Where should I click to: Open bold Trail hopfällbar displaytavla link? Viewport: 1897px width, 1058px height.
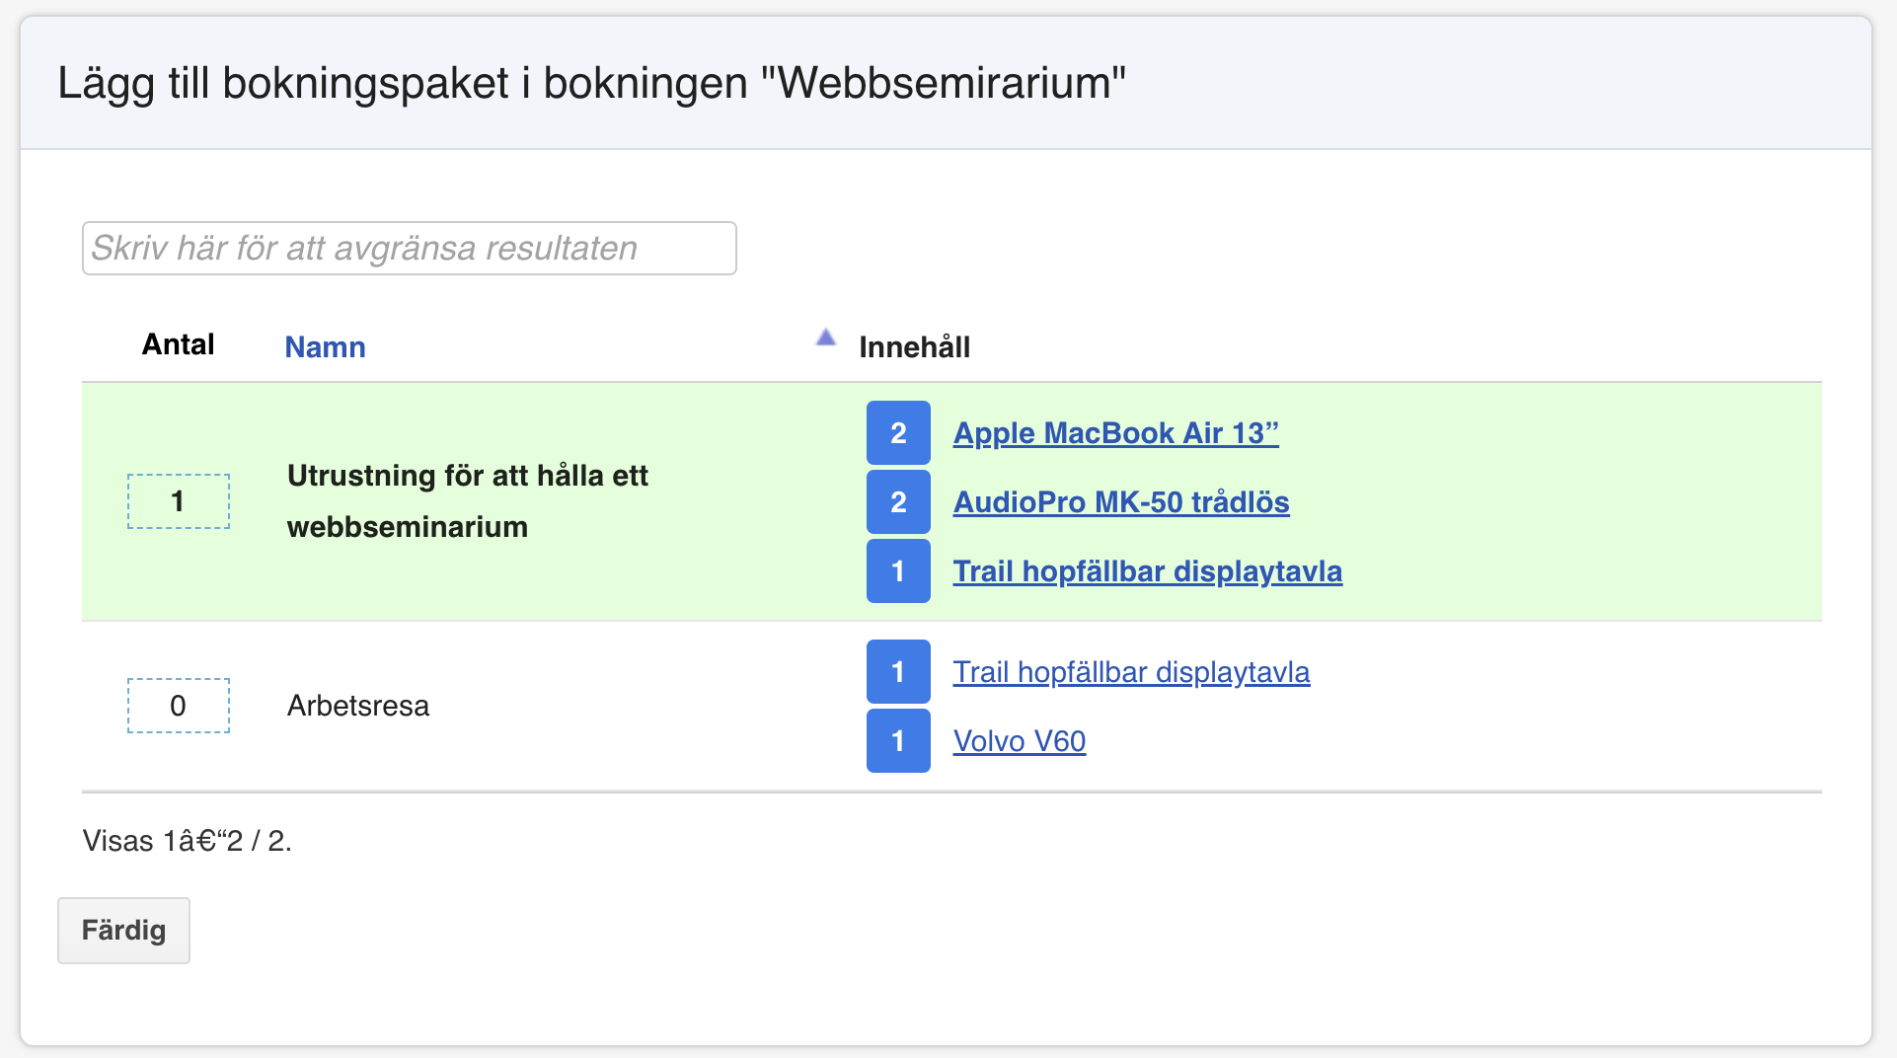click(x=1147, y=571)
